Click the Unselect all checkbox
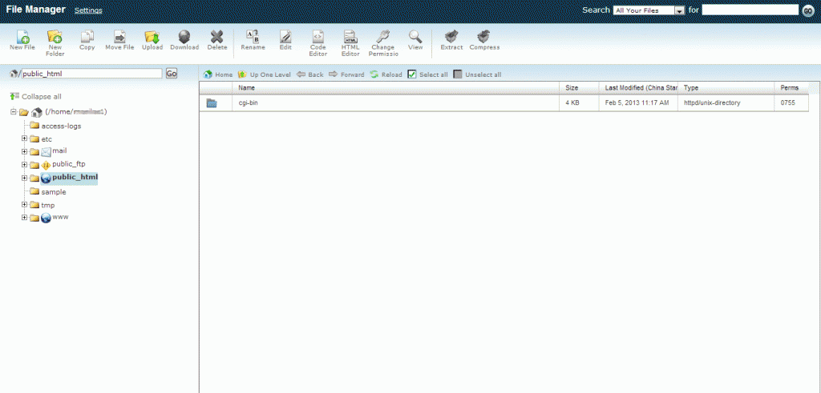 (x=458, y=74)
